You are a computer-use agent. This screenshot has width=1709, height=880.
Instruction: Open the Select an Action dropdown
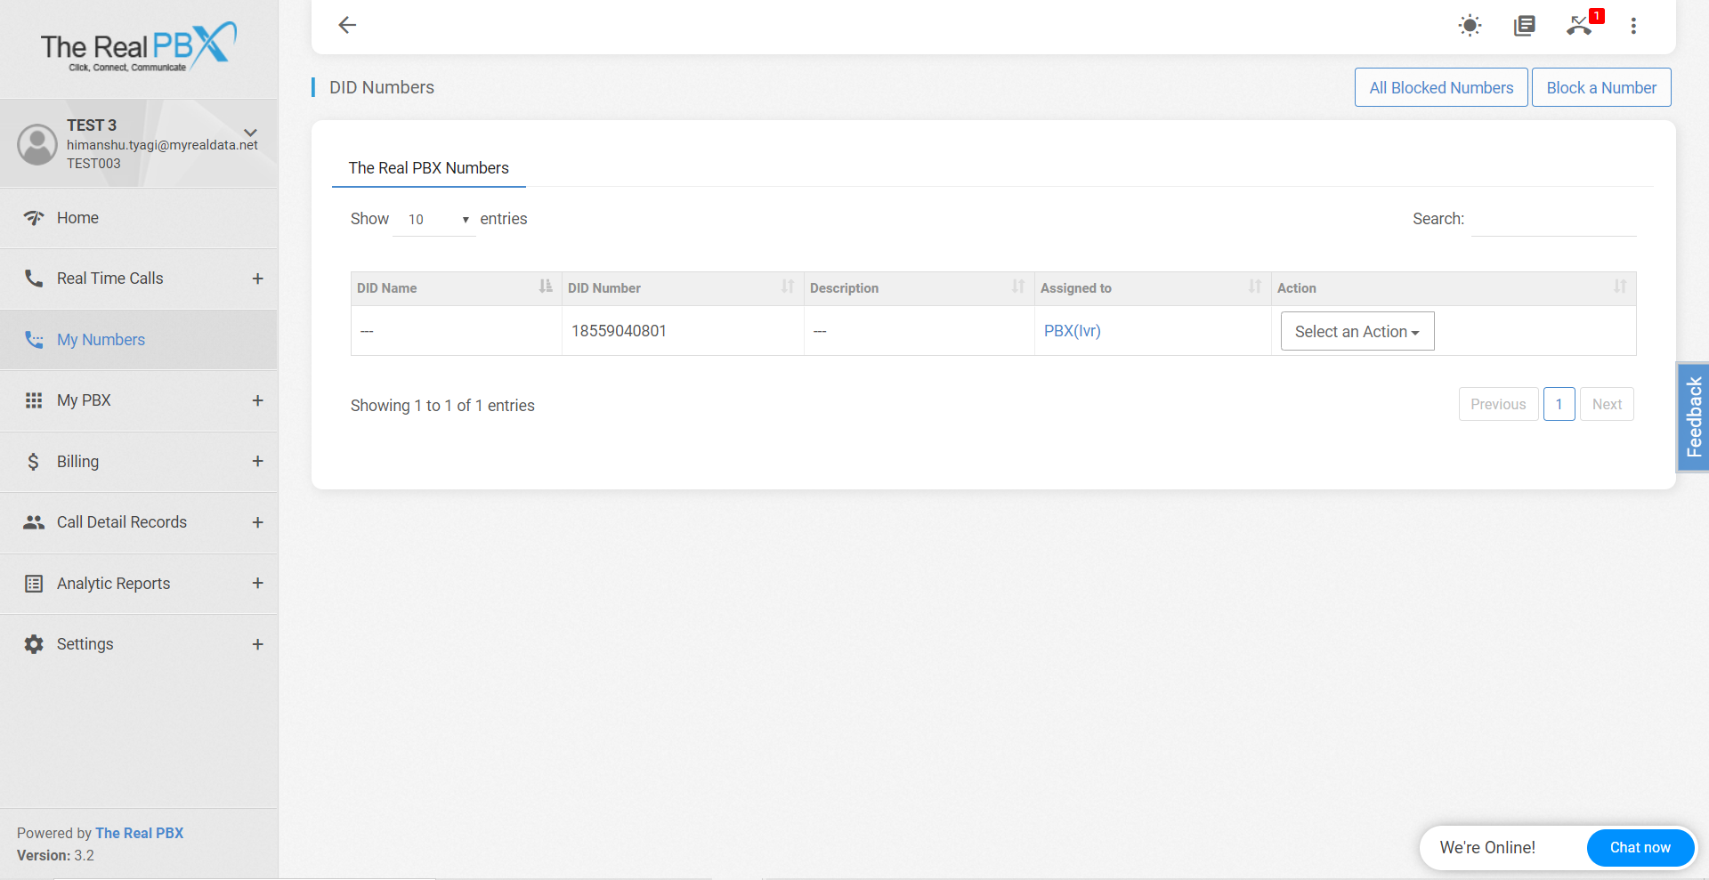(1357, 331)
